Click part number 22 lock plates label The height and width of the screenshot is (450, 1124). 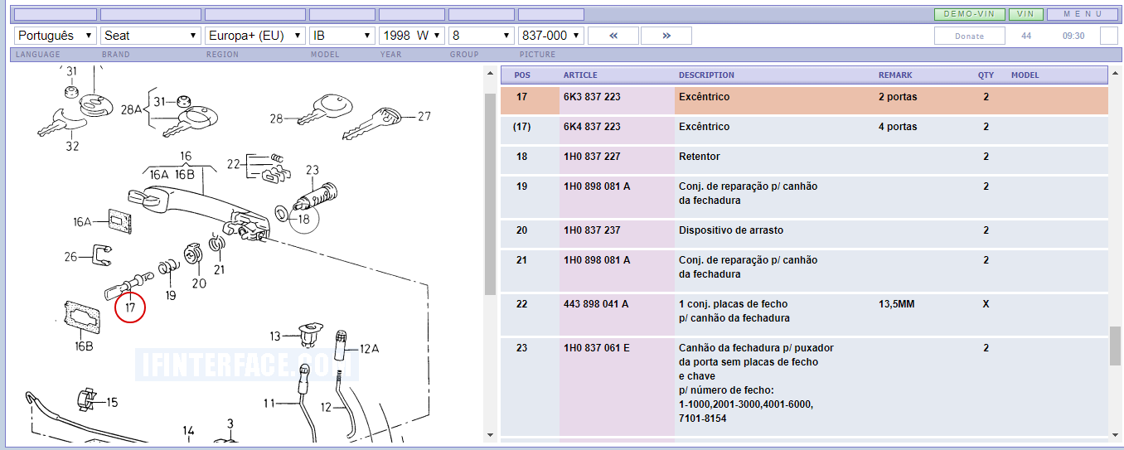pos(234,163)
